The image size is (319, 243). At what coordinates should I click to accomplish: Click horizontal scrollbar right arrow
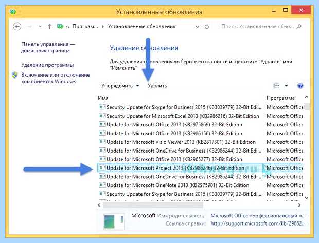click(299, 205)
